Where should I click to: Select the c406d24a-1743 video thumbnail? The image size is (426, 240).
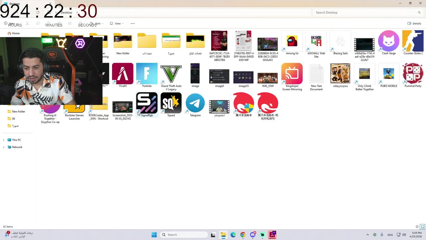coord(364,44)
